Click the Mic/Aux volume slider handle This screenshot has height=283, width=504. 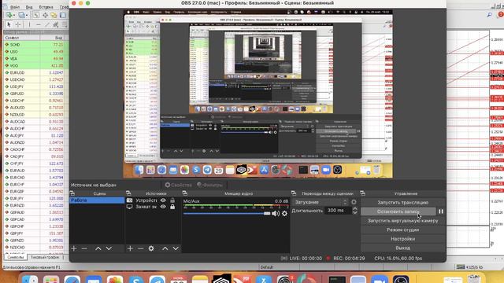point(267,213)
